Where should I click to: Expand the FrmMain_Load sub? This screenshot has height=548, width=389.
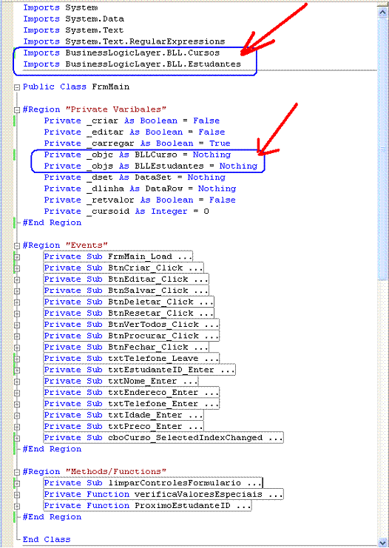click(17, 257)
